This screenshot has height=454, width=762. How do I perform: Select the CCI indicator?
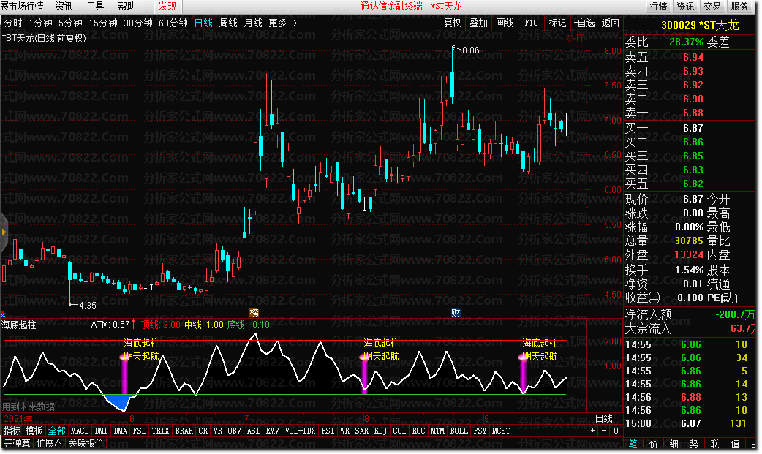[399, 430]
